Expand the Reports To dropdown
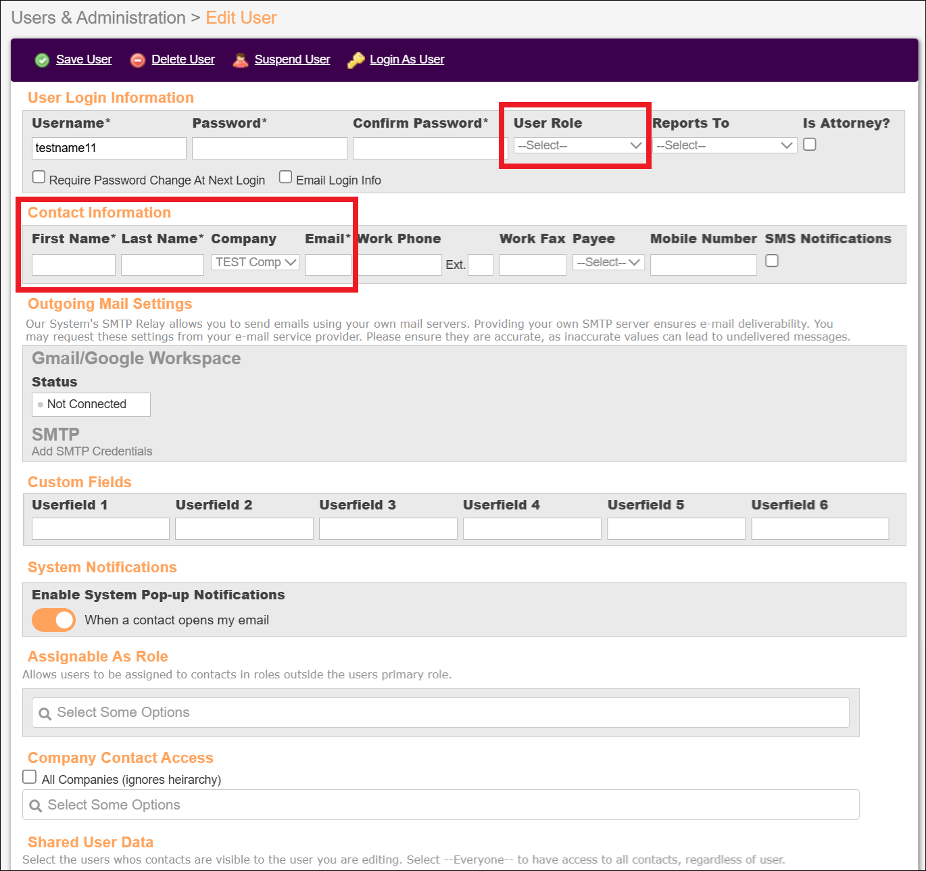The height and width of the screenshot is (871, 926). click(x=725, y=145)
